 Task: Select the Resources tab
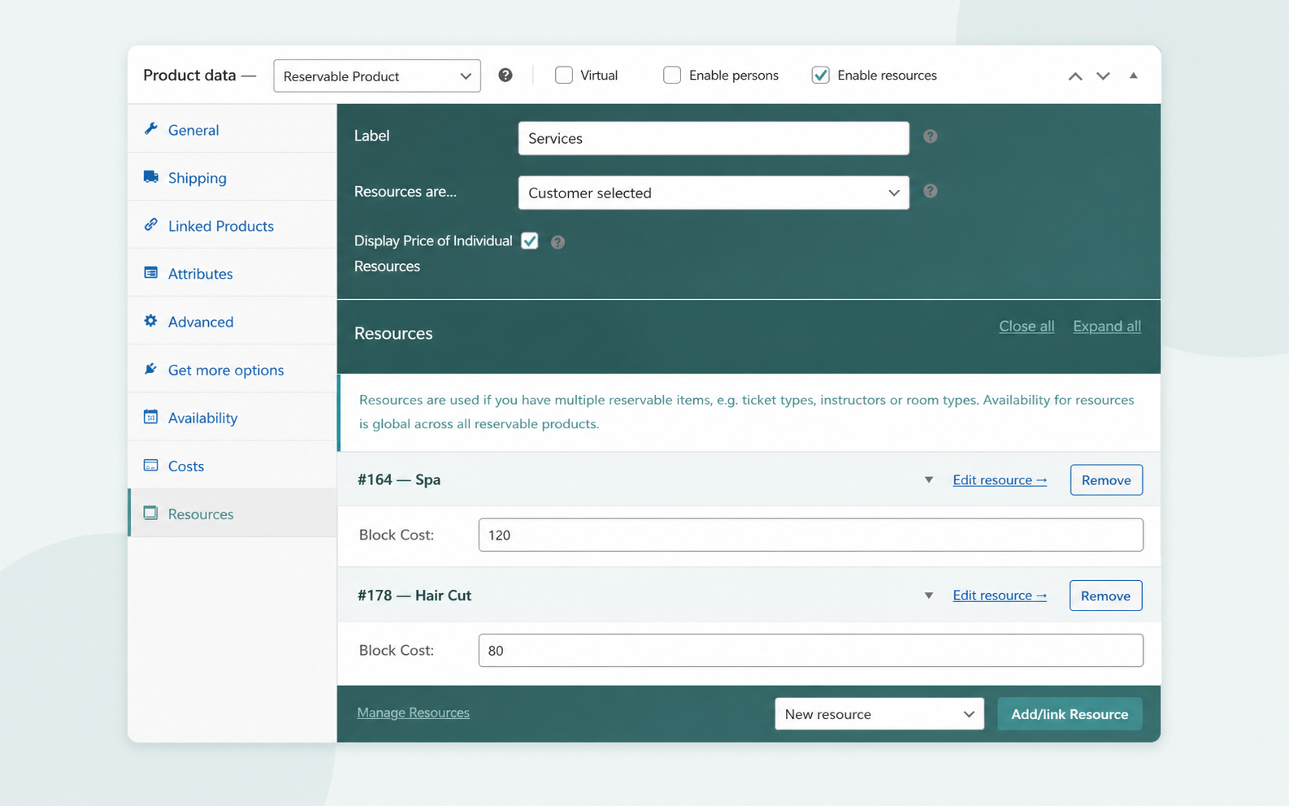tap(232, 513)
